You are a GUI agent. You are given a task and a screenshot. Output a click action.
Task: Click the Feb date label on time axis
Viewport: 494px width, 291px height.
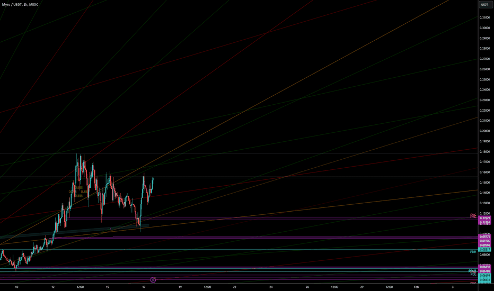click(x=416, y=287)
